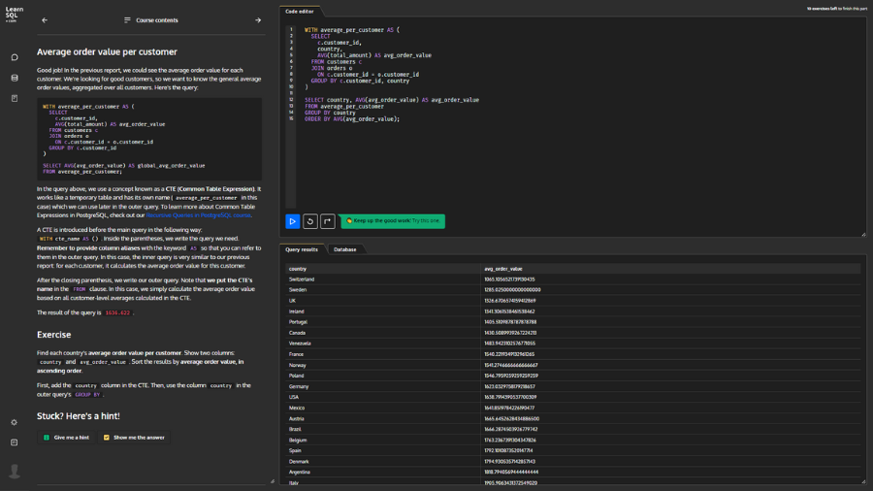Click the 'Average order value per customer' heading
873x491 pixels.
coord(107,51)
